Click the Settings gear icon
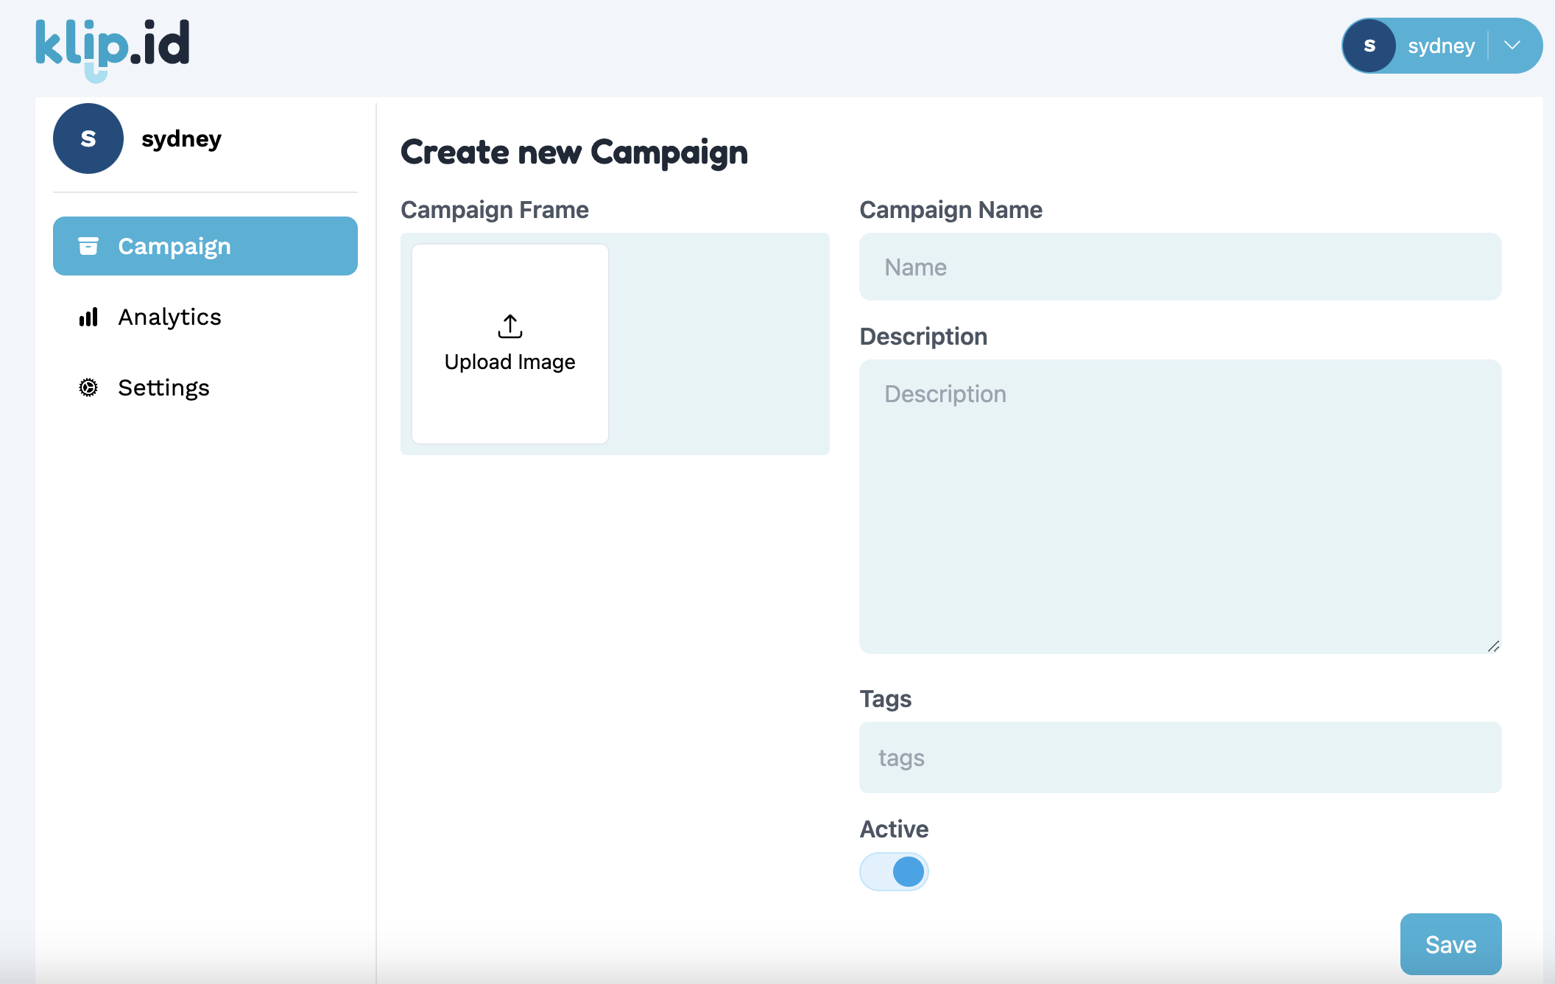1555x984 pixels. pyautogui.click(x=88, y=387)
